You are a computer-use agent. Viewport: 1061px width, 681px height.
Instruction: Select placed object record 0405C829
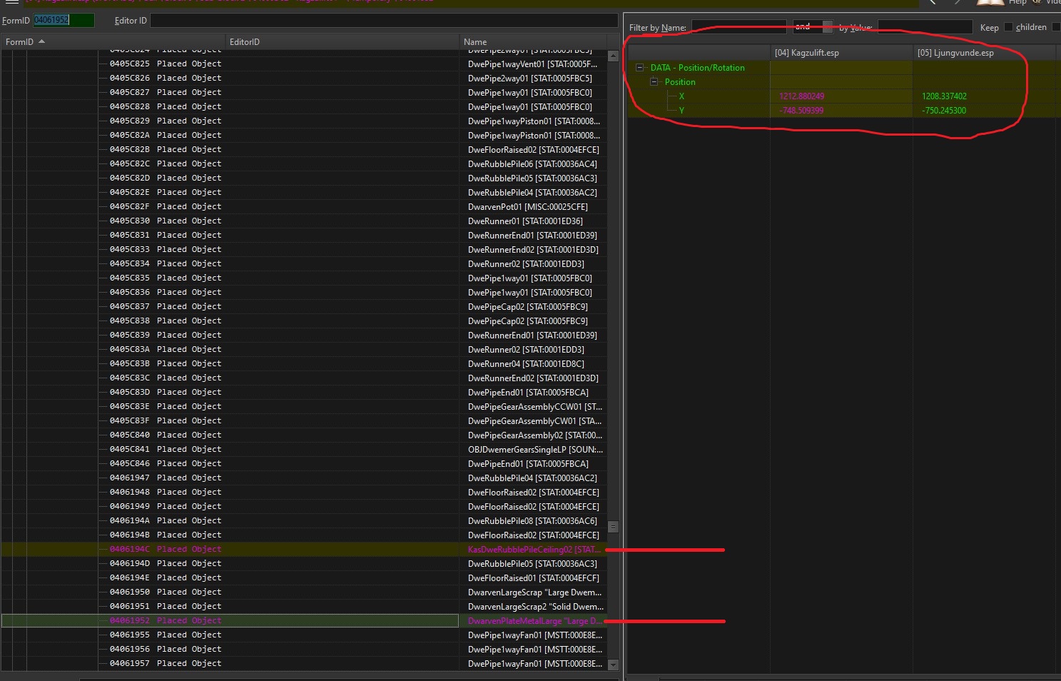click(x=305, y=121)
